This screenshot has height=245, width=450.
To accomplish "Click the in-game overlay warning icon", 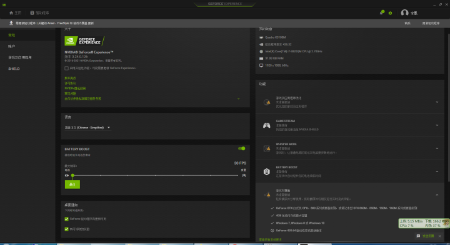I will click(267, 195).
